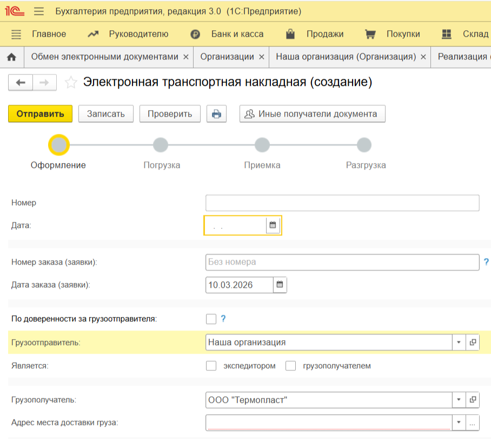Open the main hamburger menu in title bar
The height and width of the screenshot is (439, 491).
39,11
